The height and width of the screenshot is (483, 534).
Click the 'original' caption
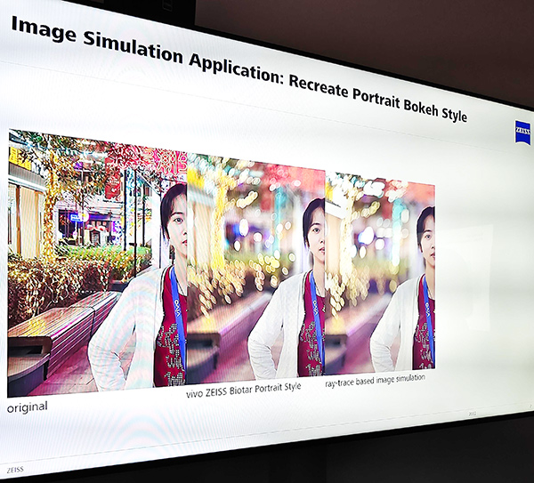coord(28,407)
